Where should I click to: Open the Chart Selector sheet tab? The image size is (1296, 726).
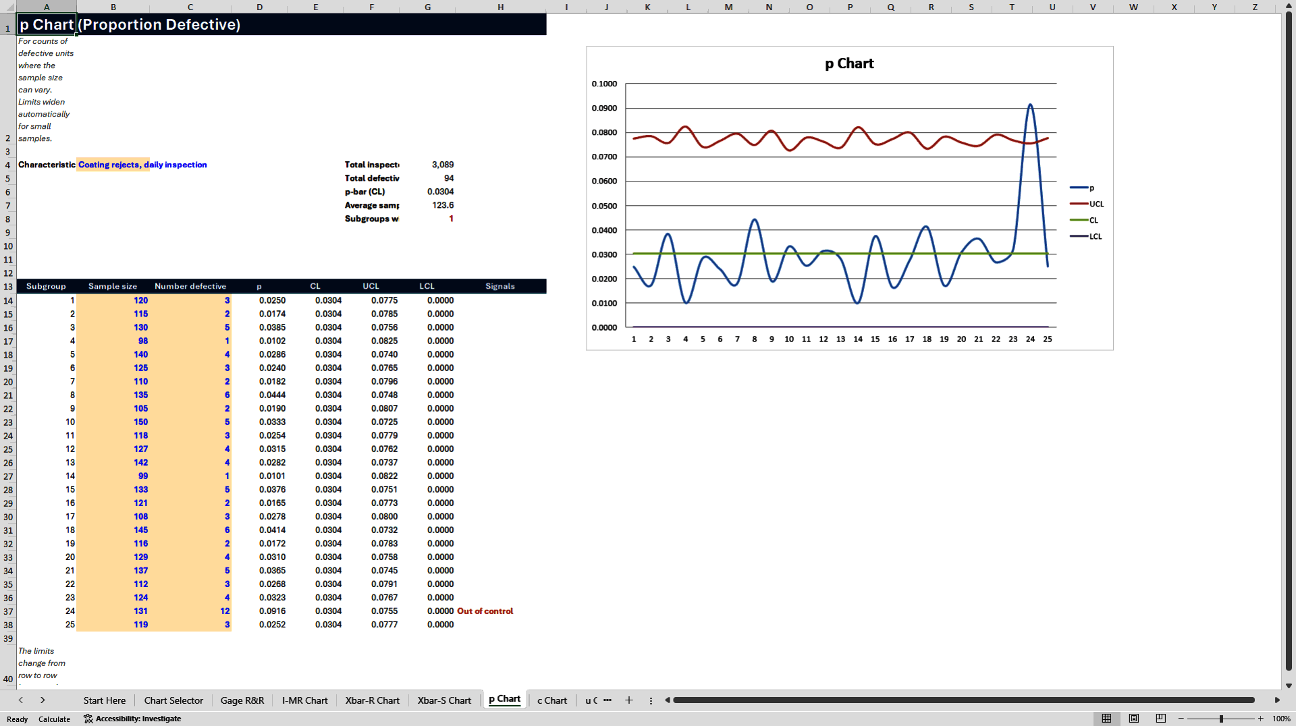click(x=173, y=700)
